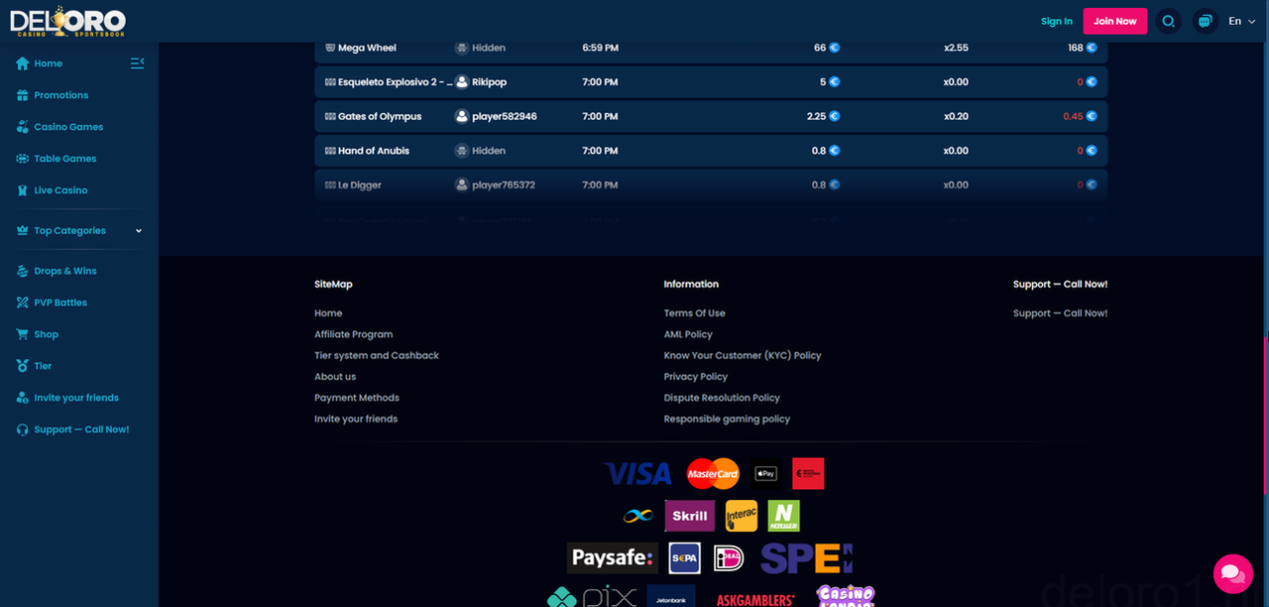Open the chat icon in the header
This screenshot has height=607, width=1269.
pos(1206,21)
